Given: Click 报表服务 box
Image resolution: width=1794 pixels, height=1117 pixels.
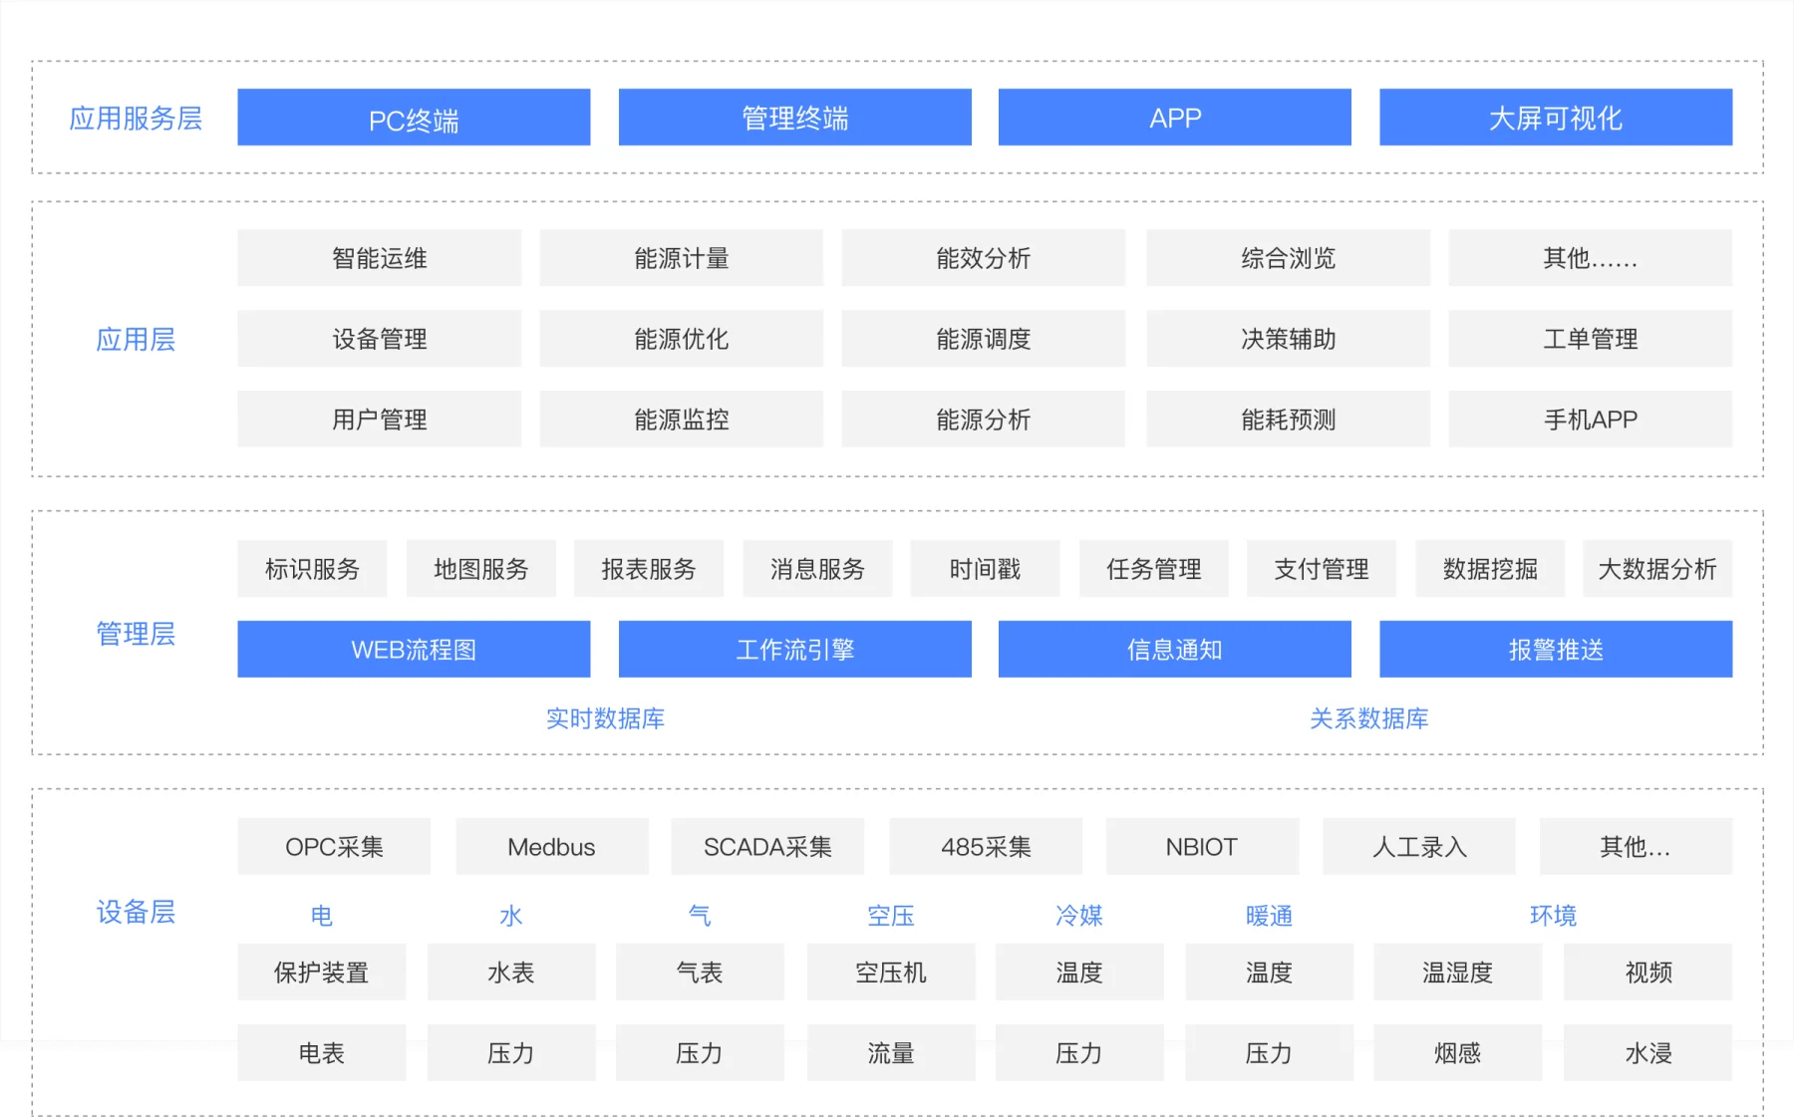Looking at the screenshot, I should [649, 569].
